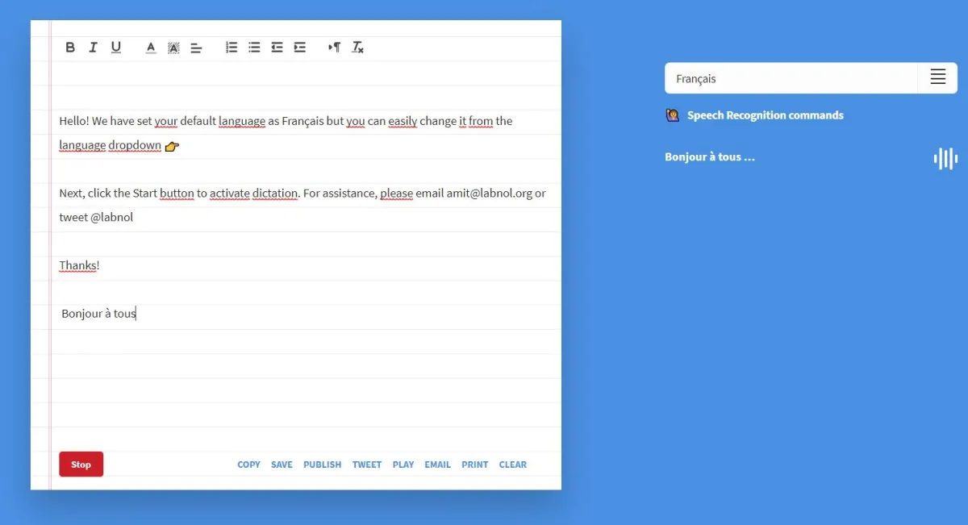Toggle italic text formatting
Image resolution: width=968 pixels, height=525 pixels.
tap(93, 48)
